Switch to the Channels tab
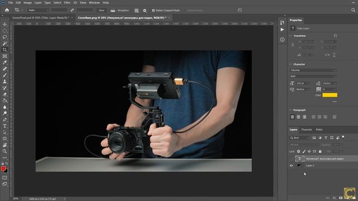This screenshot has width=358, height=201. (x=307, y=130)
